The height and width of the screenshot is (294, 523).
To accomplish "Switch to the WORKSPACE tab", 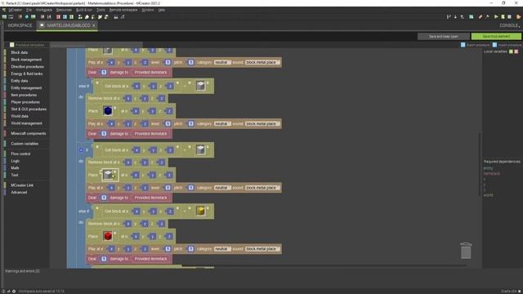I will tap(20, 25).
